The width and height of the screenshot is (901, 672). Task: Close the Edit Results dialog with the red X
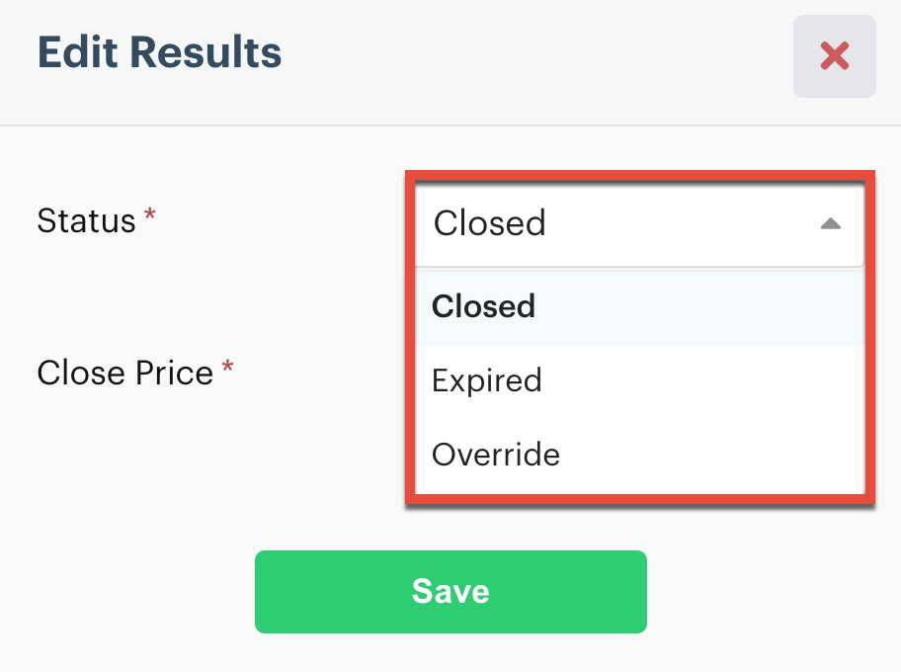coord(835,56)
